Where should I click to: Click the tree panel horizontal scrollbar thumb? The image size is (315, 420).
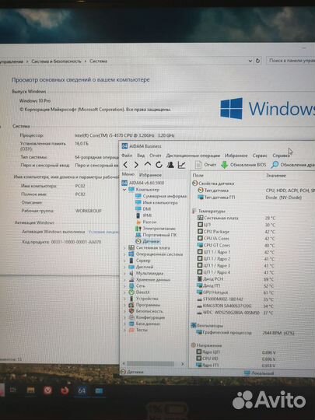[150, 364]
